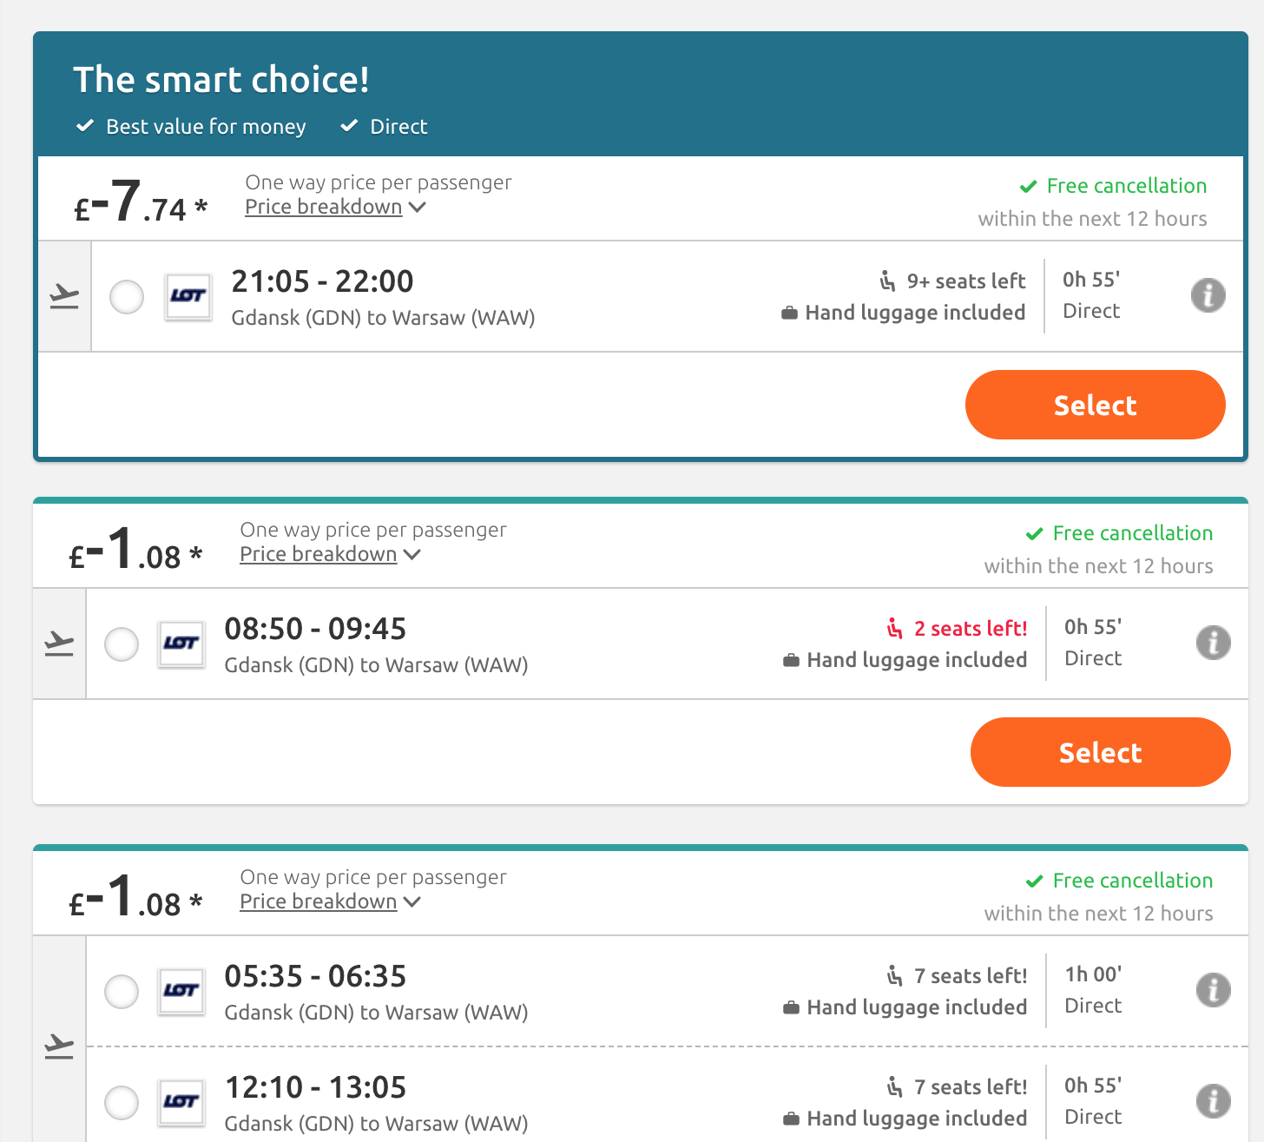The image size is (1264, 1142).
Task: Click the Hand luggage included label for 21:05 flight
Action: (914, 313)
